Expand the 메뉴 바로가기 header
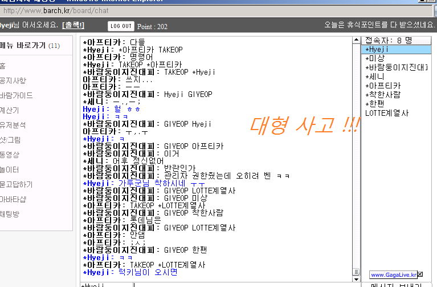 coord(28,46)
